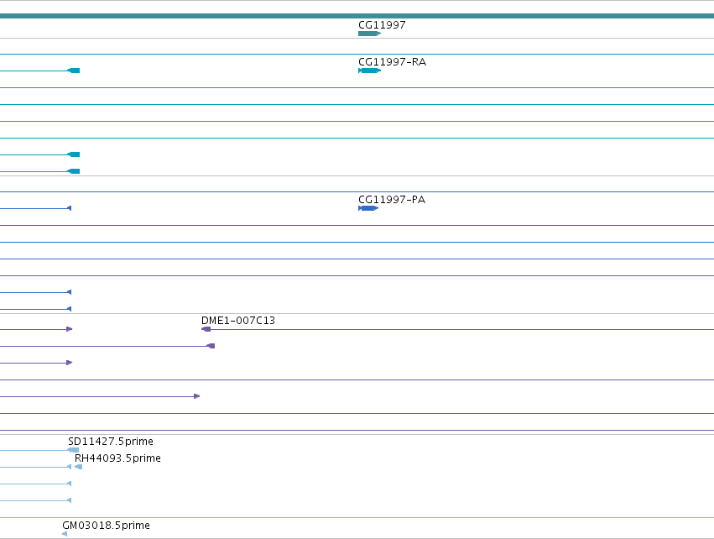Screen dimensions: 714x539
Task: Select the DME1-007C13 purple arrowhead glyph
Action: coord(206,329)
